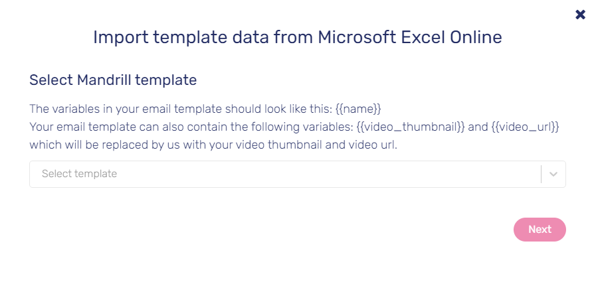Click the 'Microsoft Excel Online' words in title

tap(410, 37)
